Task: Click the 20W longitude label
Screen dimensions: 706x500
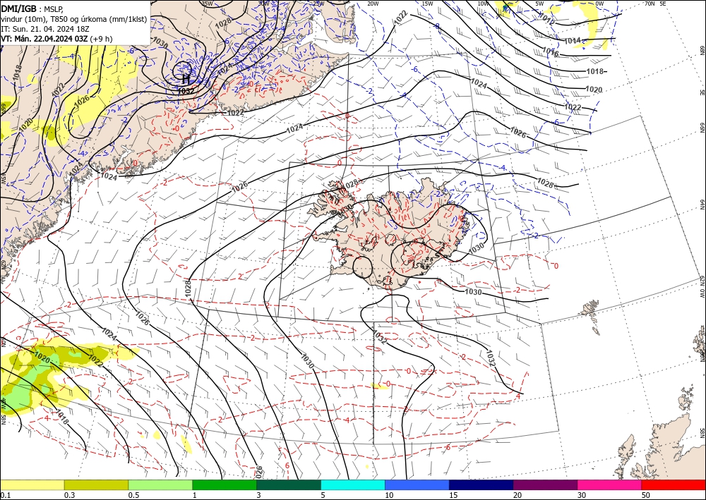Action: click(373, 4)
